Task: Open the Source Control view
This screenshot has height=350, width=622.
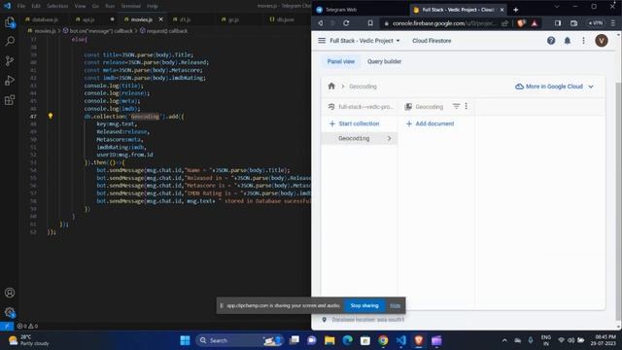Action: click(10, 60)
